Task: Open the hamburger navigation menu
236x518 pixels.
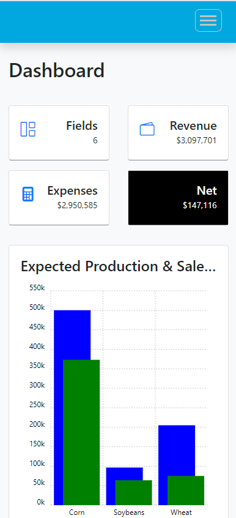Action: (x=208, y=20)
